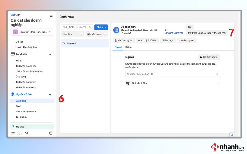This screenshot has height=154, width=247.
Task: Open the Sắp xếp theo sort dropdown
Action: click(97, 34)
